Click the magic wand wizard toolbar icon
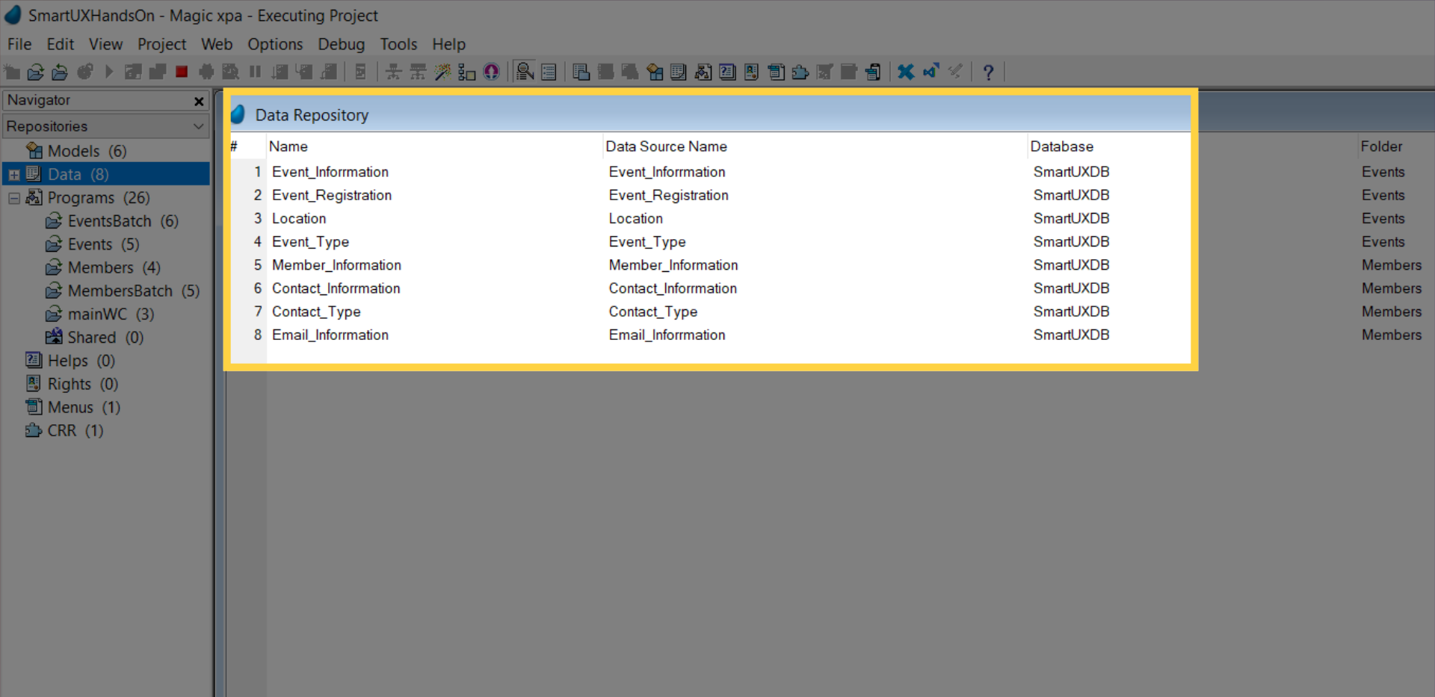Viewport: 1435px width, 697px height. (442, 72)
